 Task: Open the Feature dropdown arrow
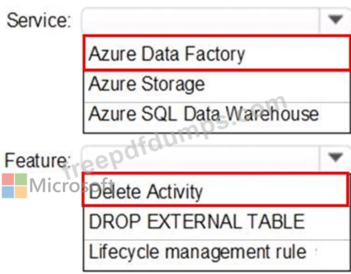click(x=335, y=157)
